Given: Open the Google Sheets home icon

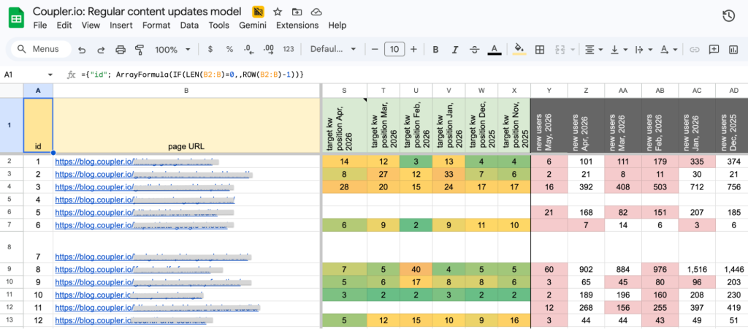Looking at the screenshot, I should click(17, 18).
